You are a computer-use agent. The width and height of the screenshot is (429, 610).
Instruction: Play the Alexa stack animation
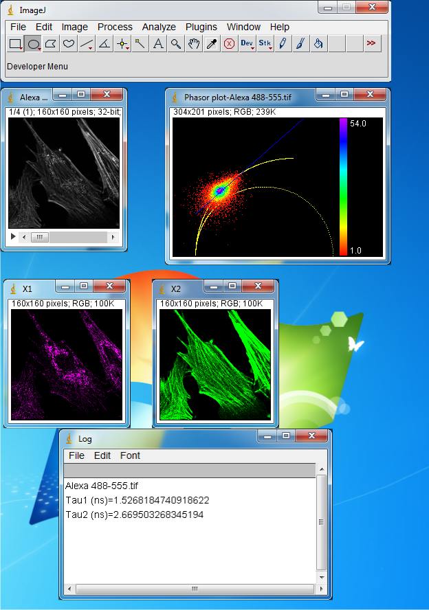coord(13,236)
